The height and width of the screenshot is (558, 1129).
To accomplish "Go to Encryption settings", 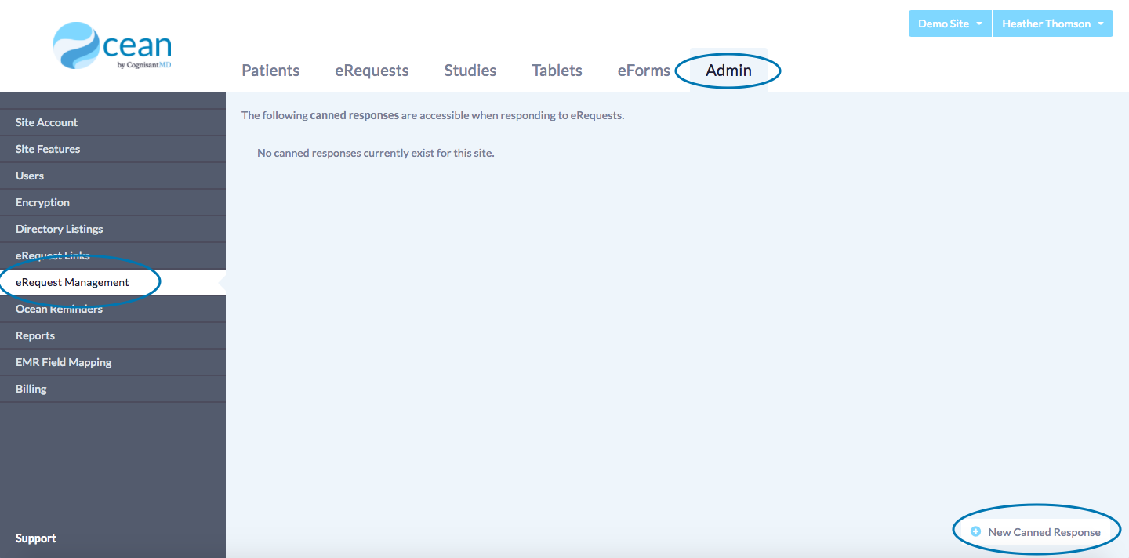I will (x=42, y=202).
